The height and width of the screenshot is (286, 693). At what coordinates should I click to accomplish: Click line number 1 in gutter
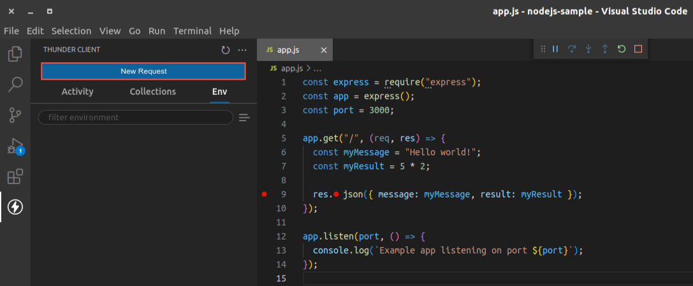point(283,82)
